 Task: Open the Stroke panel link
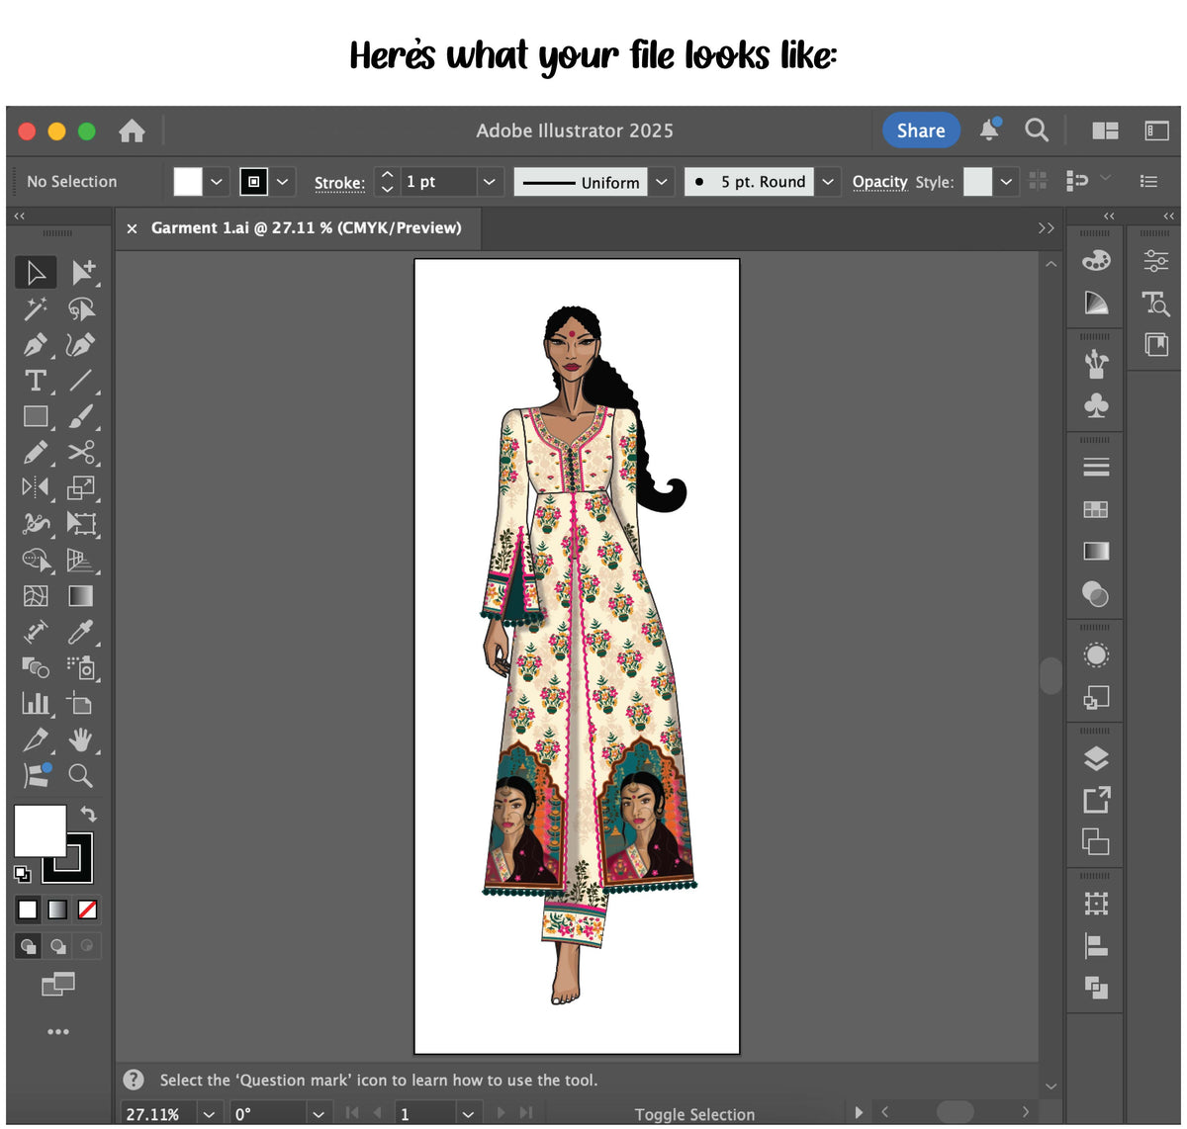pyautogui.click(x=339, y=183)
